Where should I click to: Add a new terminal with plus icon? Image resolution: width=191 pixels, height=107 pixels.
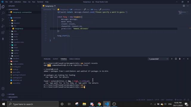(172, 59)
